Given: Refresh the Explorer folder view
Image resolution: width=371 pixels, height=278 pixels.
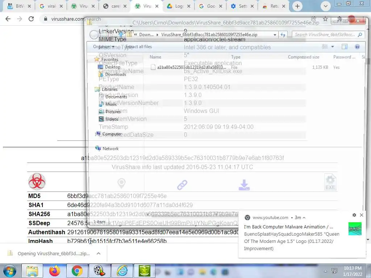Looking at the screenshot, I should click(x=283, y=35).
